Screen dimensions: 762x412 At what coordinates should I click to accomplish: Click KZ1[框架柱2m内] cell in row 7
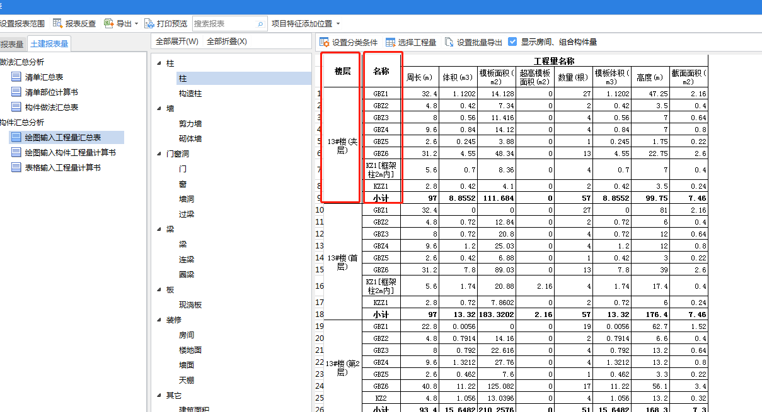(381, 170)
